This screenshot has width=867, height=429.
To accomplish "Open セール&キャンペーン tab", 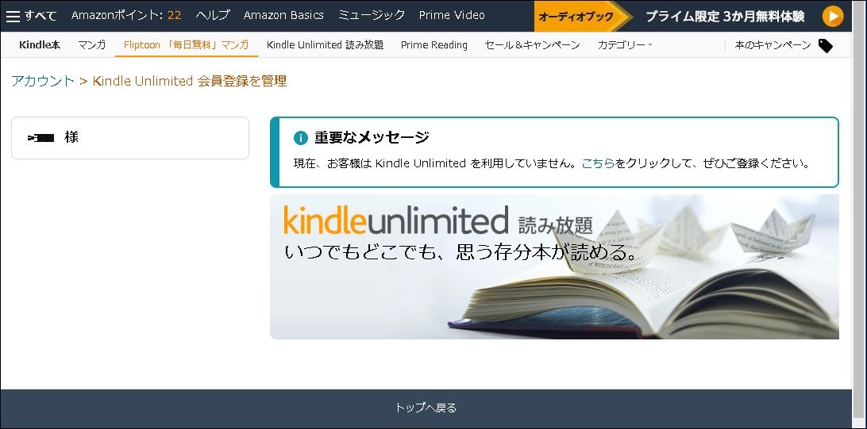I will click(x=532, y=45).
